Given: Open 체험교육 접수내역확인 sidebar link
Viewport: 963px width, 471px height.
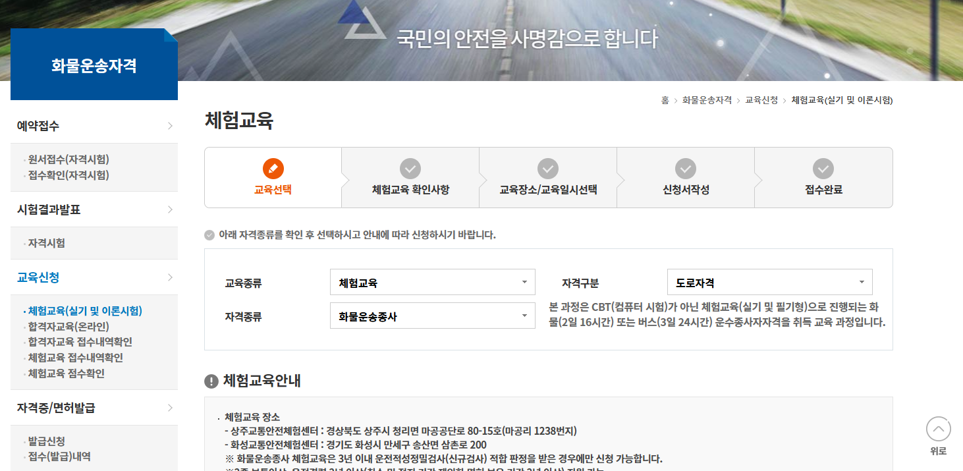Looking at the screenshot, I should click(x=75, y=358).
